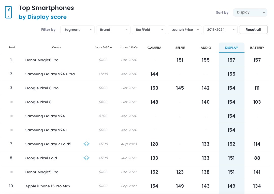The image size is (274, 194).
Task: Click the 'by Display score' subtitle
Action: [x=43, y=17]
